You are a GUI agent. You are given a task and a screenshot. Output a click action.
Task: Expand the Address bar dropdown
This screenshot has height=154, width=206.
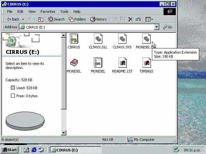point(156,27)
